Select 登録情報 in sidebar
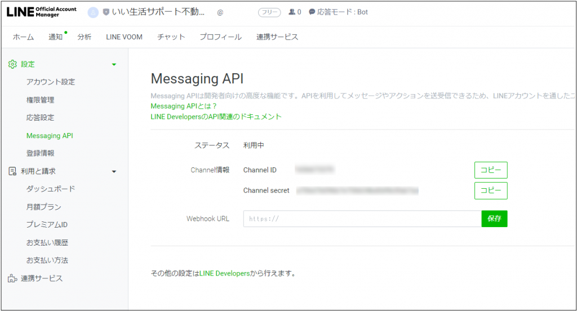This screenshot has height=311, width=577. [41, 153]
